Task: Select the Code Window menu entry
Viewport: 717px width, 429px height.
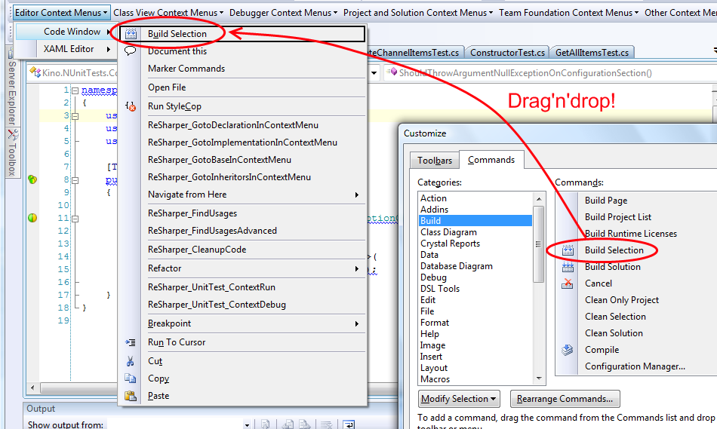Action: click(66, 32)
